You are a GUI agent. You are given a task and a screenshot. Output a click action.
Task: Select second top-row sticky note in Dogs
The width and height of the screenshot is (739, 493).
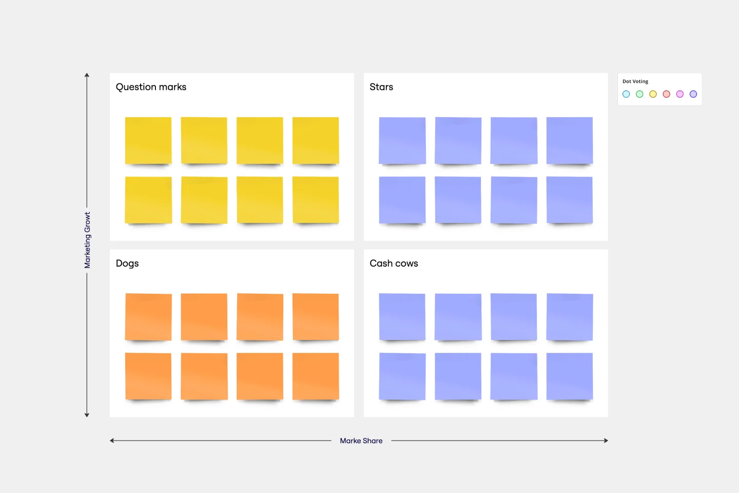204,317
